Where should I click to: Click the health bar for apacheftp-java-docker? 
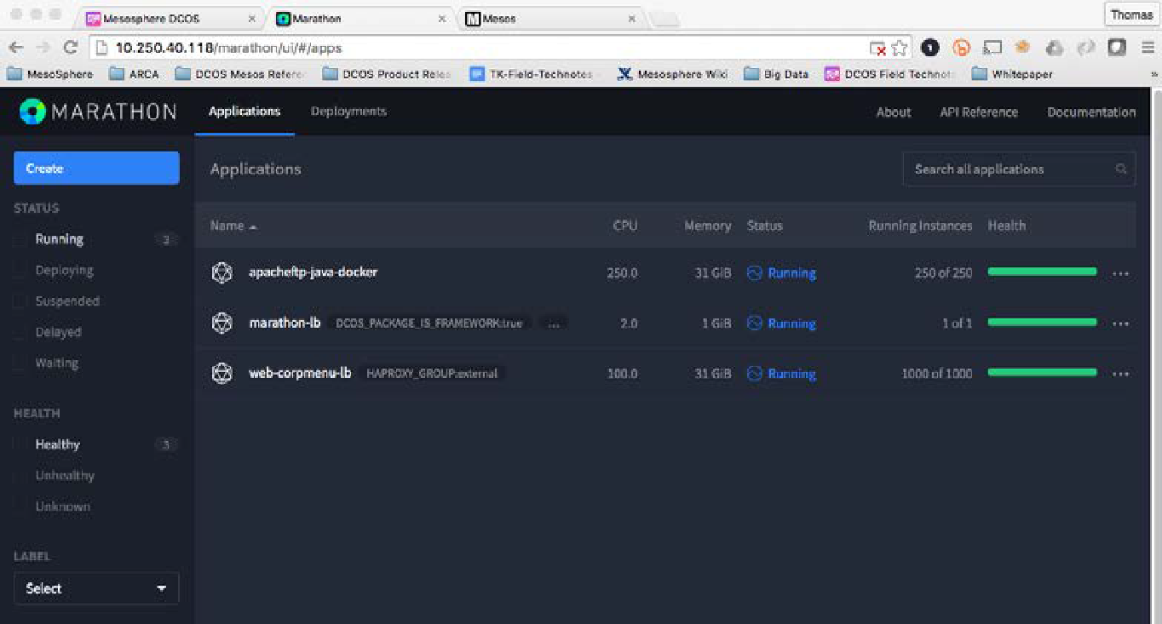coord(1042,272)
